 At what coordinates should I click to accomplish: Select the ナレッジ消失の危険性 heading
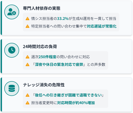[44, 85]
